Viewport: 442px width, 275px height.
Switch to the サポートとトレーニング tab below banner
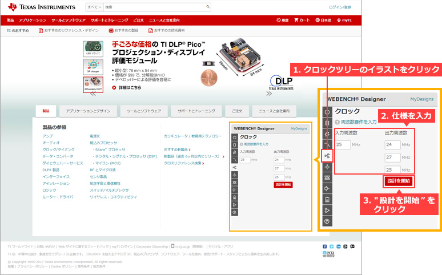pos(196,111)
